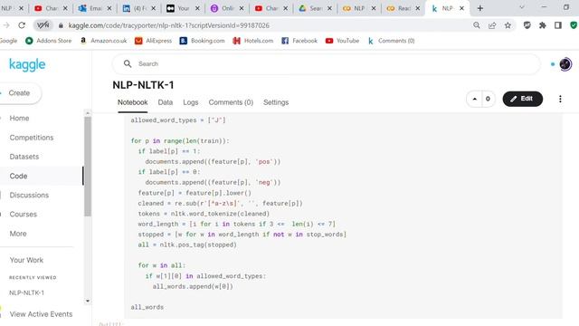This screenshot has width=579, height=326.
Task: Click the share page icon
Action: [492, 25]
